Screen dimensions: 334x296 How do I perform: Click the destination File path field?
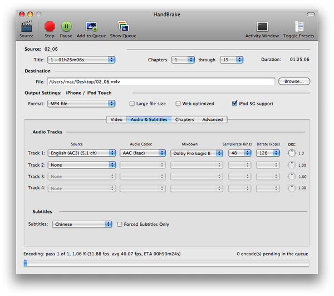pyautogui.click(x=161, y=82)
